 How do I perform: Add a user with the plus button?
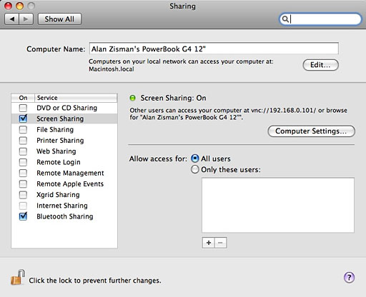tap(209, 243)
